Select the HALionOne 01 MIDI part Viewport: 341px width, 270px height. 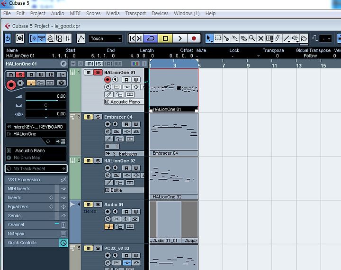(174, 90)
